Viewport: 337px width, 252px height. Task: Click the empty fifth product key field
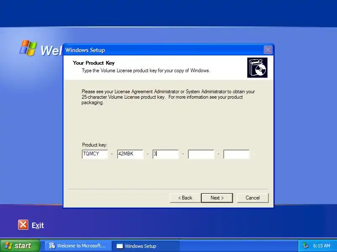coord(236,154)
